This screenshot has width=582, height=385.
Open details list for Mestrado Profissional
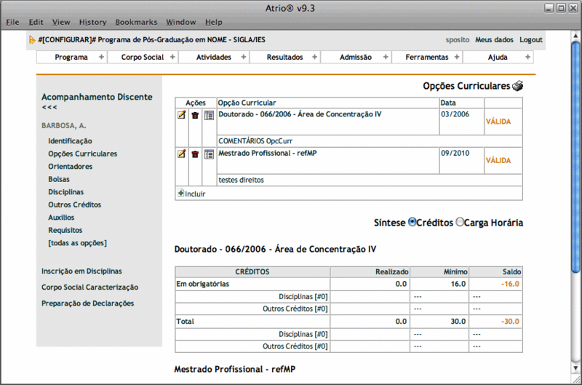coord(209,154)
